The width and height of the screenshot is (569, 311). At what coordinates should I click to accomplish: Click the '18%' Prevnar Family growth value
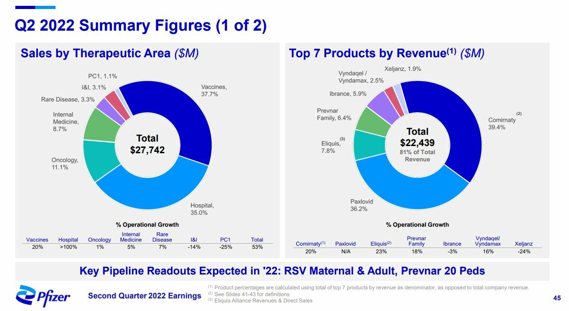click(x=416, y=252)
